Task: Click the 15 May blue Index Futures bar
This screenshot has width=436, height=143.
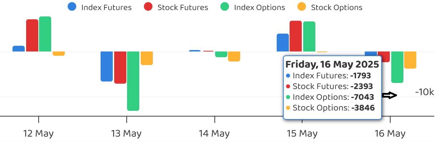Action: tap(283, 43)
